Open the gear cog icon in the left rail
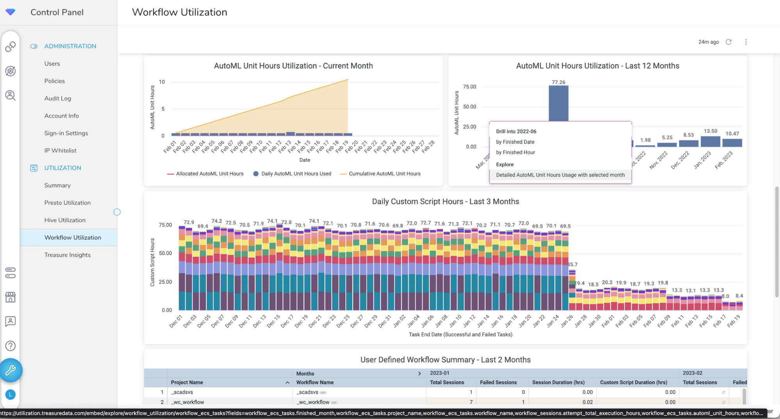This screenshot has height=419, width=780. (11, 71)
